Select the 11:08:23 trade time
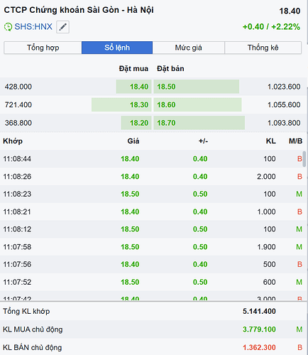This screenshot has width=308, height=355. pyautogui.click(x=17, y=194)
